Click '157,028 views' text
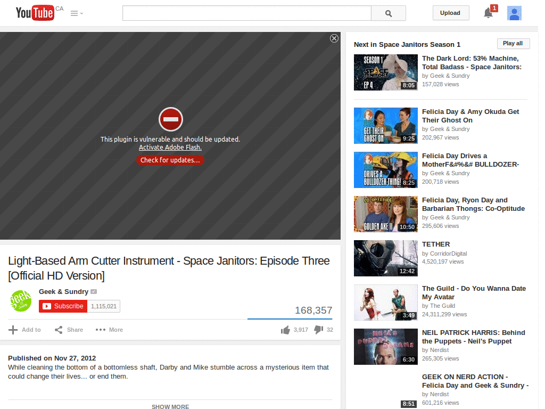This screenshot has height=409, width=545. [x=440, y=84]
